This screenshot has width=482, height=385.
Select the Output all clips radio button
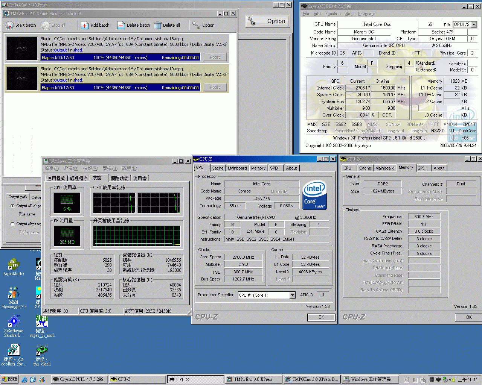point(13,206)
